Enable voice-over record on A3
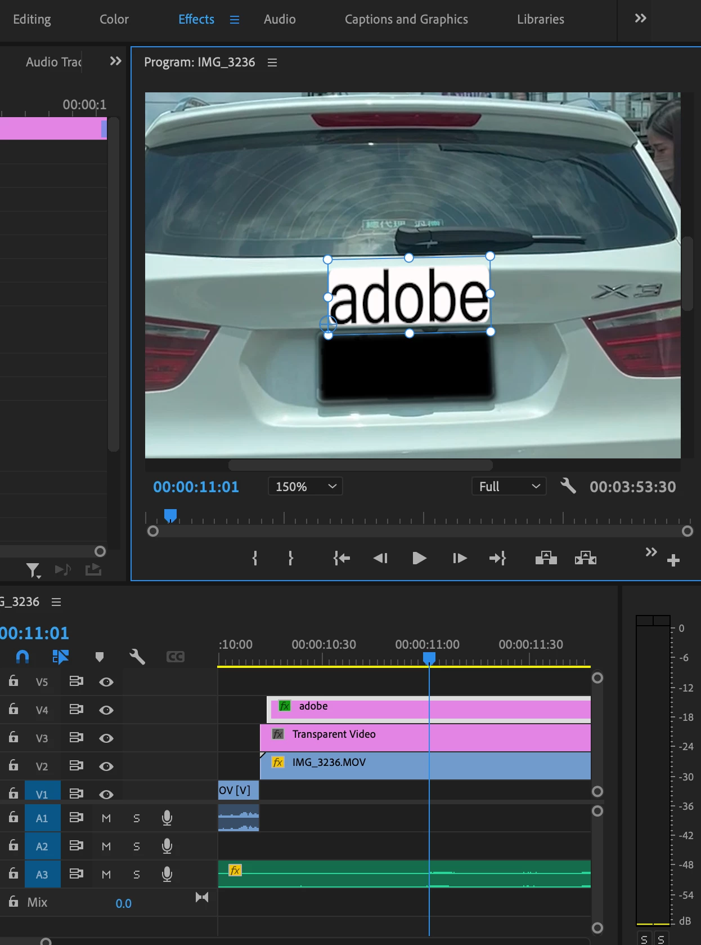Screen dimensions: 701x945 pos(167,874)
